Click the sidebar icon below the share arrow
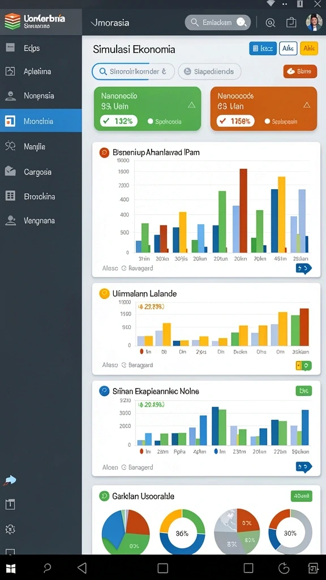Viewport: 326px width, 580px height. click(x=10, y=504)
